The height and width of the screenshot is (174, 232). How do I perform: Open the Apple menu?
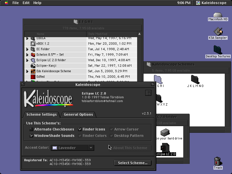coord(6,3)
